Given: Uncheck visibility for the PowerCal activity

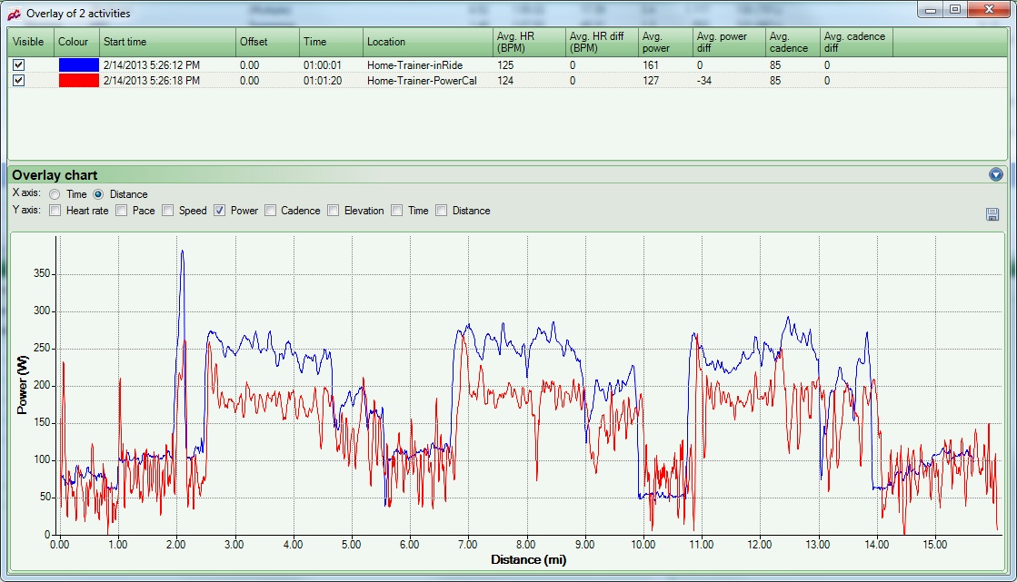Looking at the screenshot, I should click(x=18, y=80).
